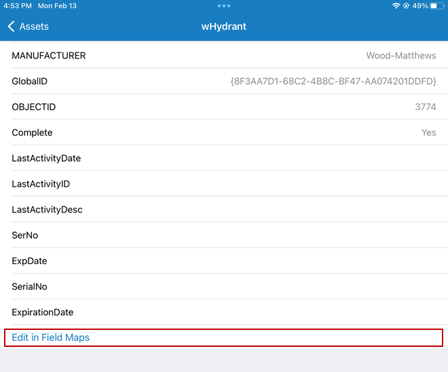Viewport: 448px width, 372px height.
Task: Tap the back chevron arrow icon
Action: (x=11, y=26)
